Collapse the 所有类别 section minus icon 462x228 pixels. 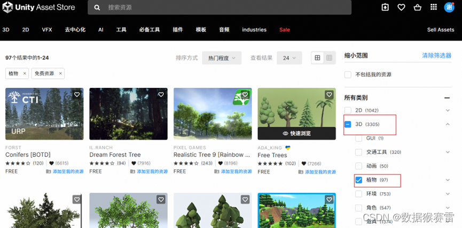(x=447, y=98)
